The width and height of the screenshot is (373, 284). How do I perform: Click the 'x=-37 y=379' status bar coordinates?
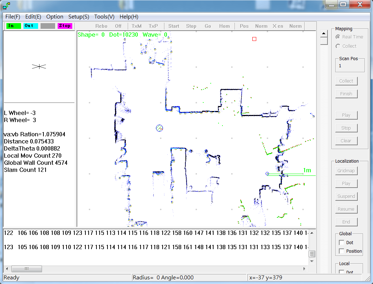266,278
